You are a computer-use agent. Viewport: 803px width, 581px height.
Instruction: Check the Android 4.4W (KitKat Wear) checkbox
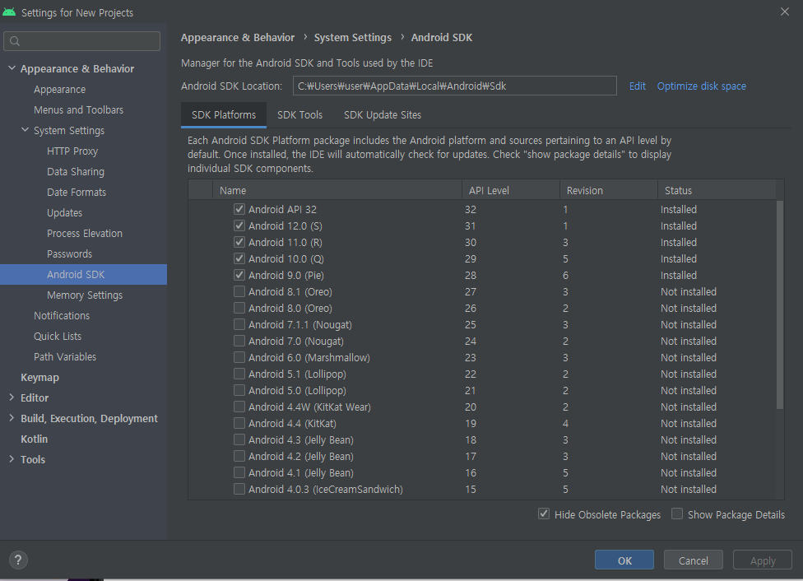(239, 407)
